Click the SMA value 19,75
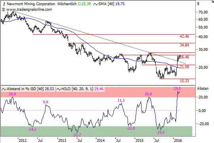The image size is (214, 143). click(x=120, y=4)
